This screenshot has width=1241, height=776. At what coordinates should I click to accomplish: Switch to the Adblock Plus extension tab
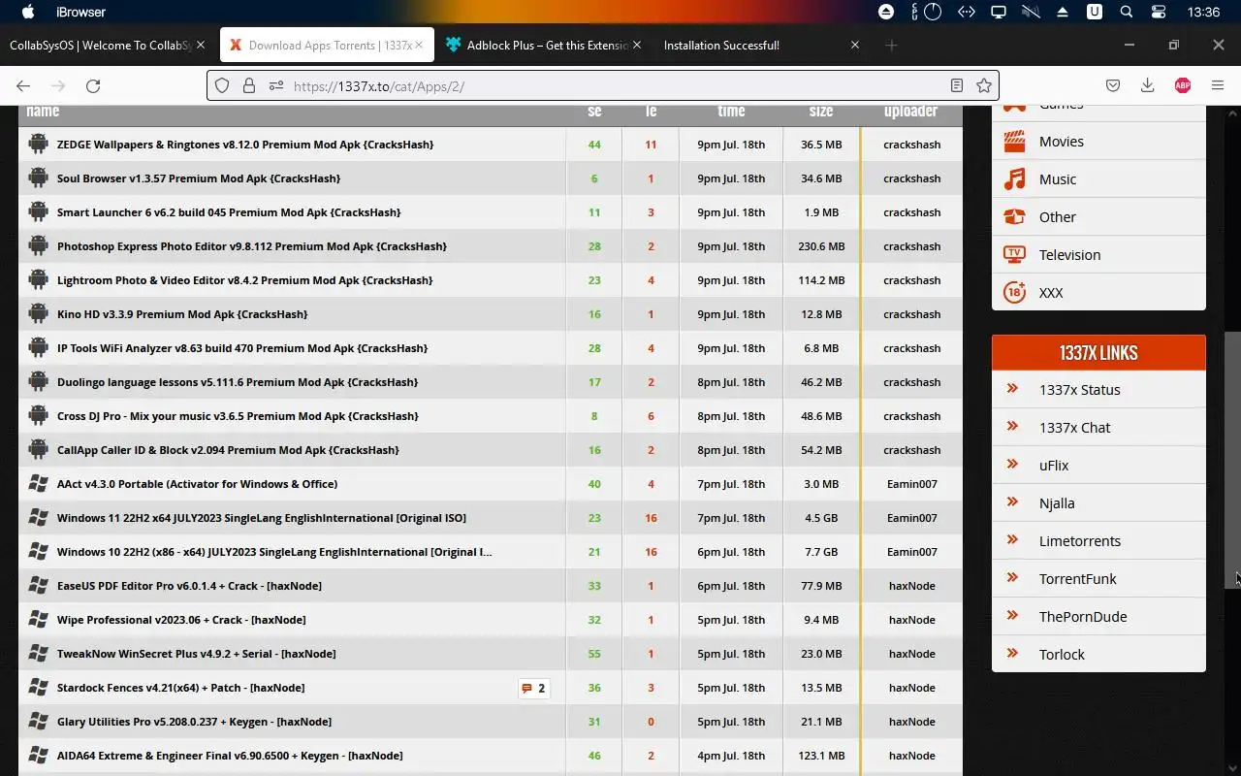coord(548,45)
